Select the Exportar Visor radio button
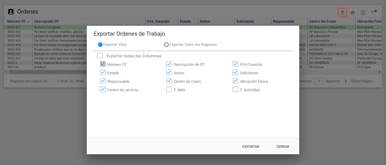Viewport: 386px width, 165px height. click(100, 45)
